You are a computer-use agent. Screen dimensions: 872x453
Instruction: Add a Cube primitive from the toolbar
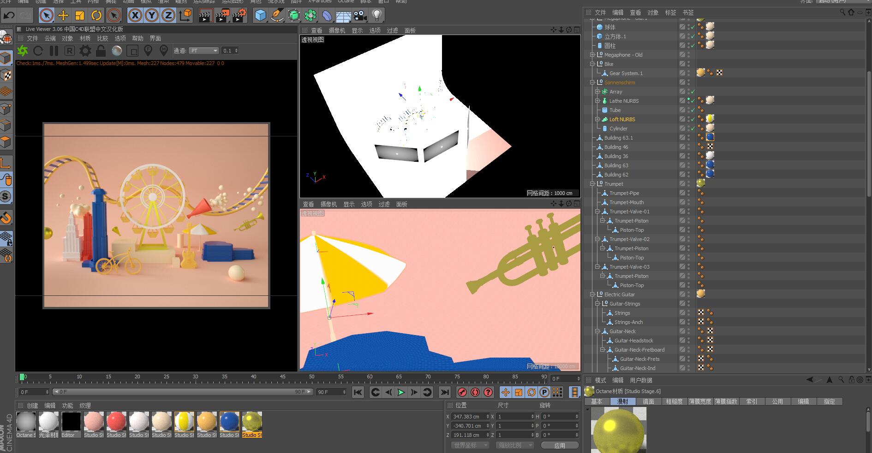[260, 16]
